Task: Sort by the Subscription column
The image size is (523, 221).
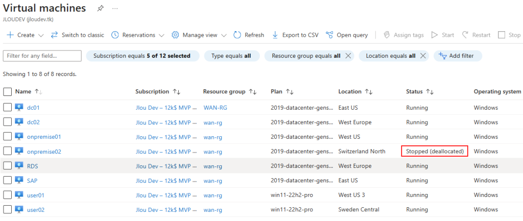Action: [x=176, y=92]
